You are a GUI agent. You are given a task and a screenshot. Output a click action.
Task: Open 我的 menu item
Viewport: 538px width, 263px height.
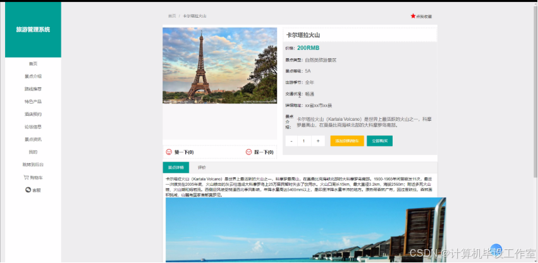pyautogui.click(x=33, y=152)
